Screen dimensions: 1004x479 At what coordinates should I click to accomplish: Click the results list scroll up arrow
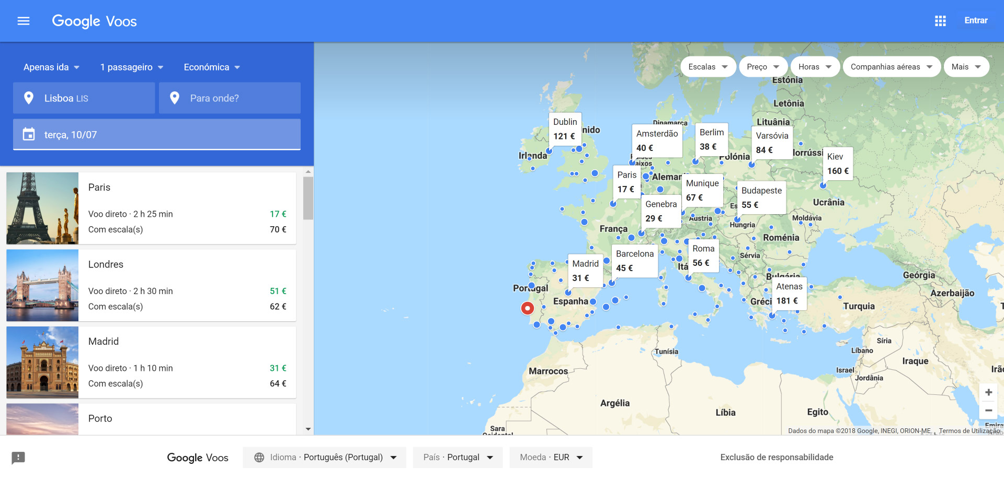pos(308,171)
